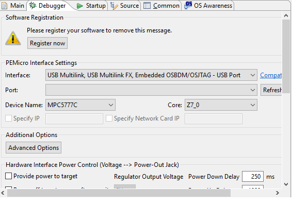The height and width of the screenshot is (205, 292).
Task: Click the Register now button
Action: 47,43
